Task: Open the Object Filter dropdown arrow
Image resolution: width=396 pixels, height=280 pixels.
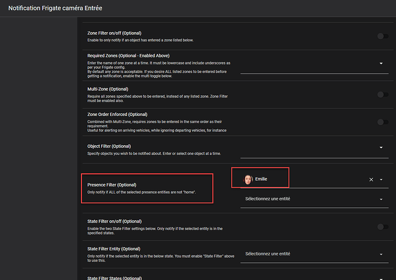Action: [381, 148]
